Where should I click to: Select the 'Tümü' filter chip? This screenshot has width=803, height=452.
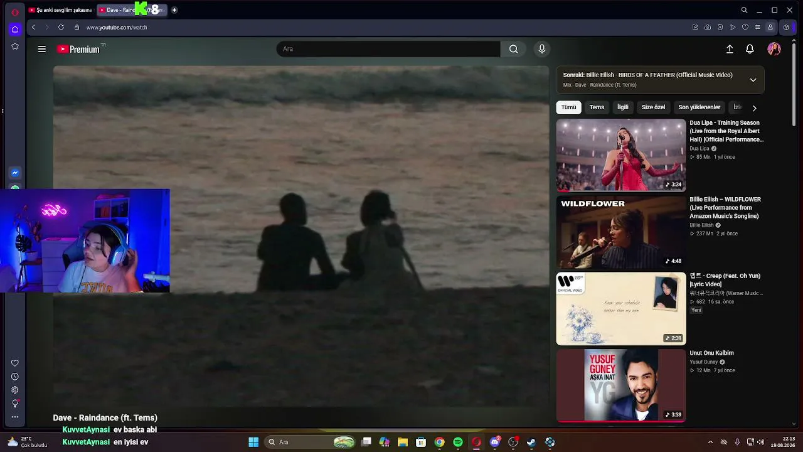568,107
